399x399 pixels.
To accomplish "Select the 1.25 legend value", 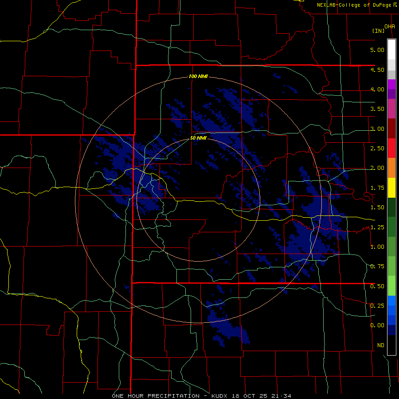I will (x=377, y=227).
